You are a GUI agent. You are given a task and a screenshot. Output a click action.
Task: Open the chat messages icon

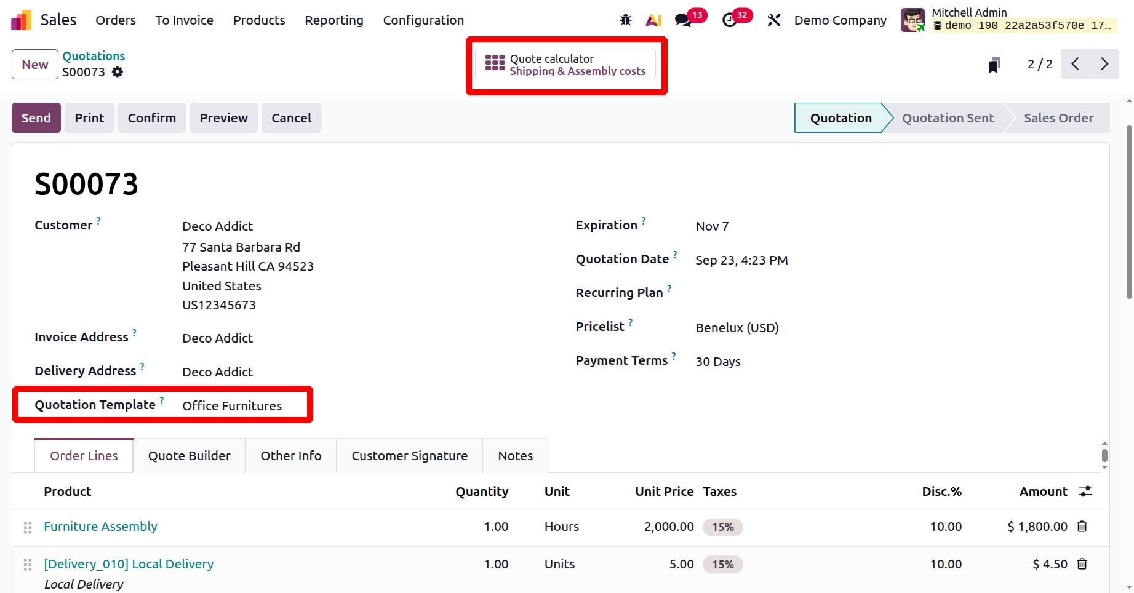point(683,20)
